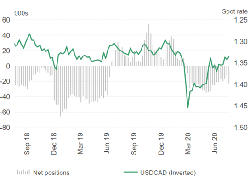Click the 'Jun 20' x-axis label
The image size is (250, 180).
(x=215, y=144)
